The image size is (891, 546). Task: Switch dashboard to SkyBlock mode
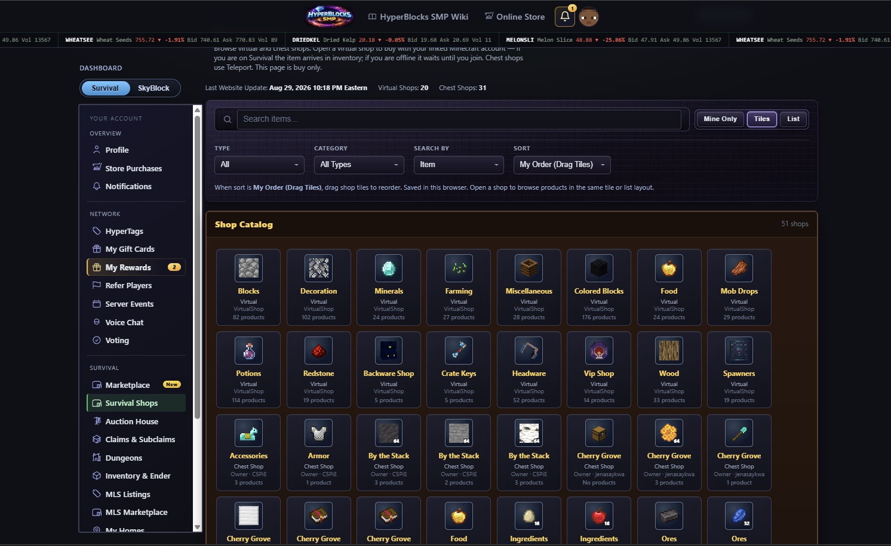[x=153, y=88]
